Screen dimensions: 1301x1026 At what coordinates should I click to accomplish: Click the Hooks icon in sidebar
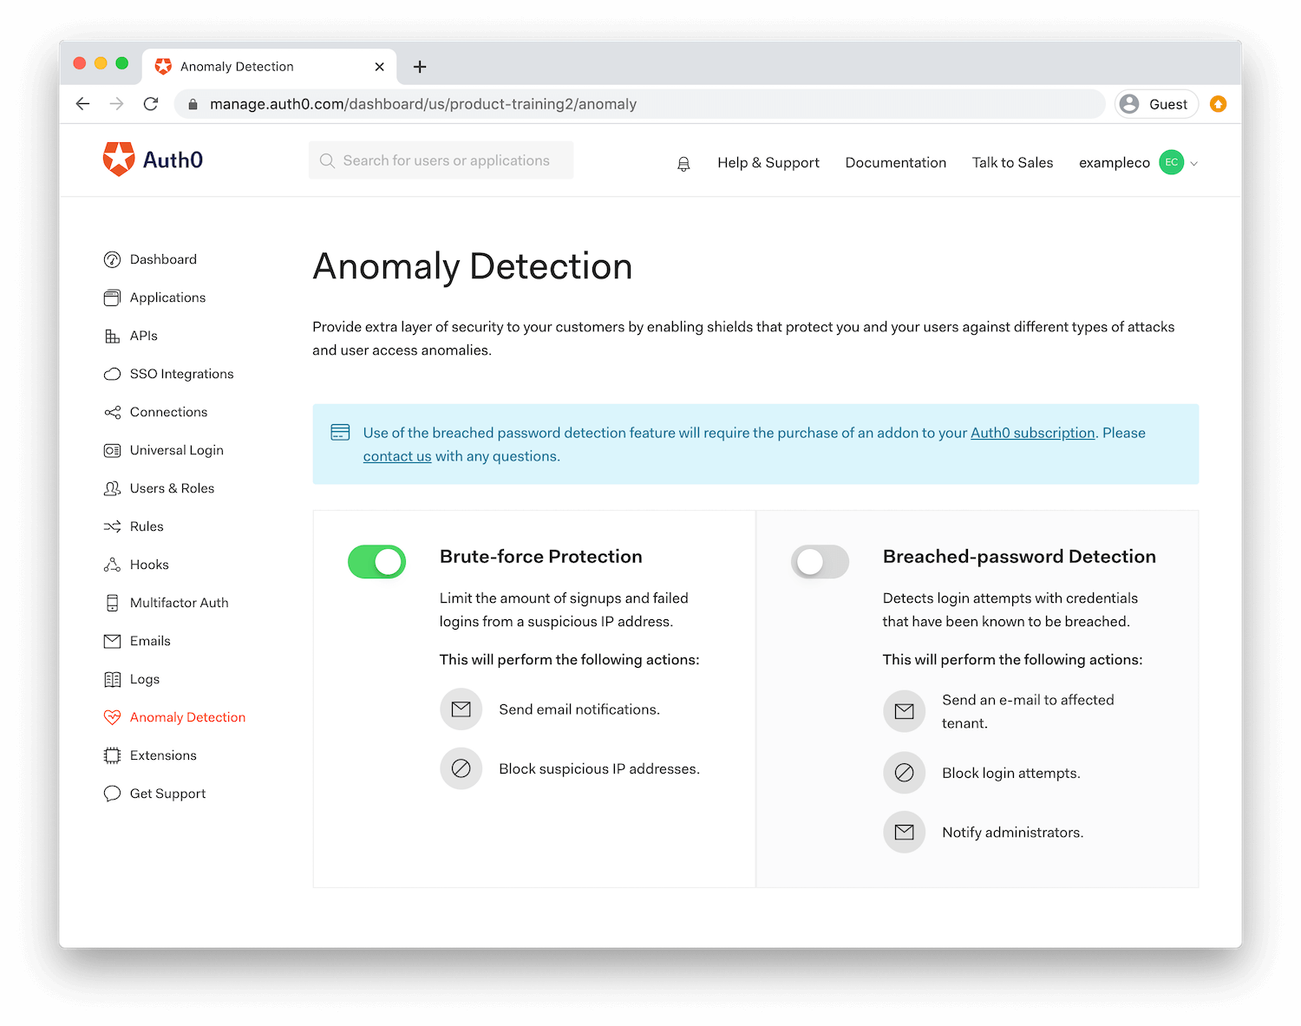(x=112, y=565)
